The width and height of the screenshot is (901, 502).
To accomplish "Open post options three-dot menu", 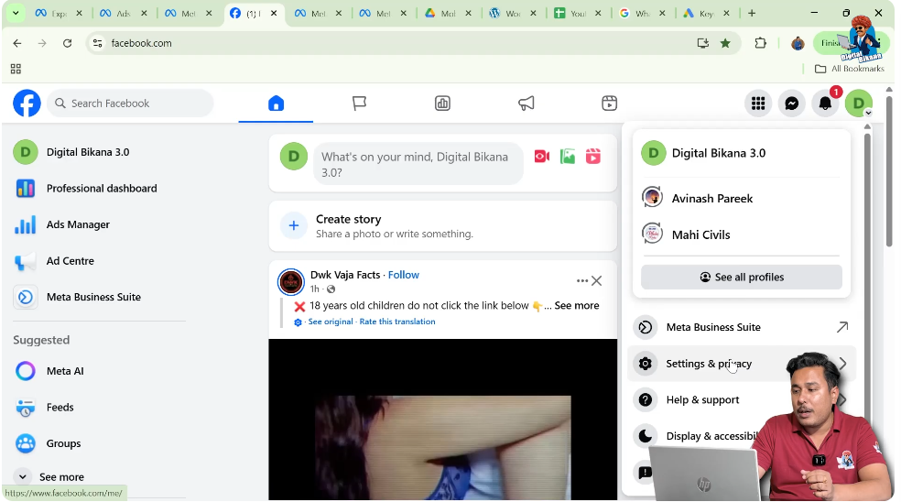I will (581, 280).
